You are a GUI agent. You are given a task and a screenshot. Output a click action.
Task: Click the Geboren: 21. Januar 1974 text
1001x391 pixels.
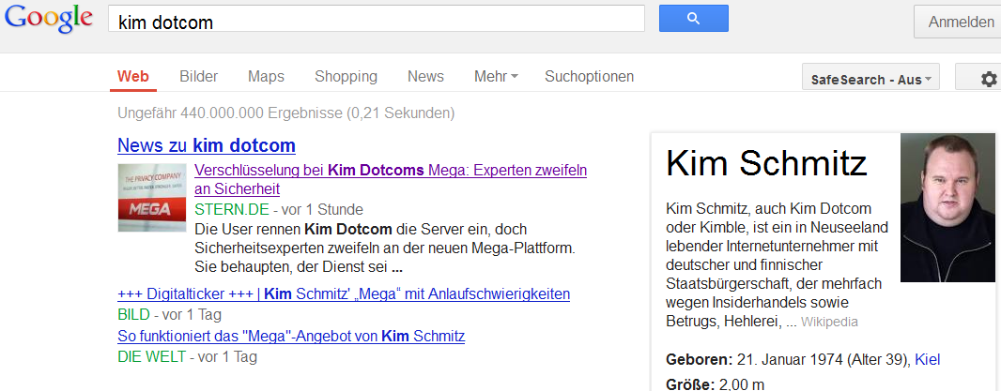coord(788,359)
